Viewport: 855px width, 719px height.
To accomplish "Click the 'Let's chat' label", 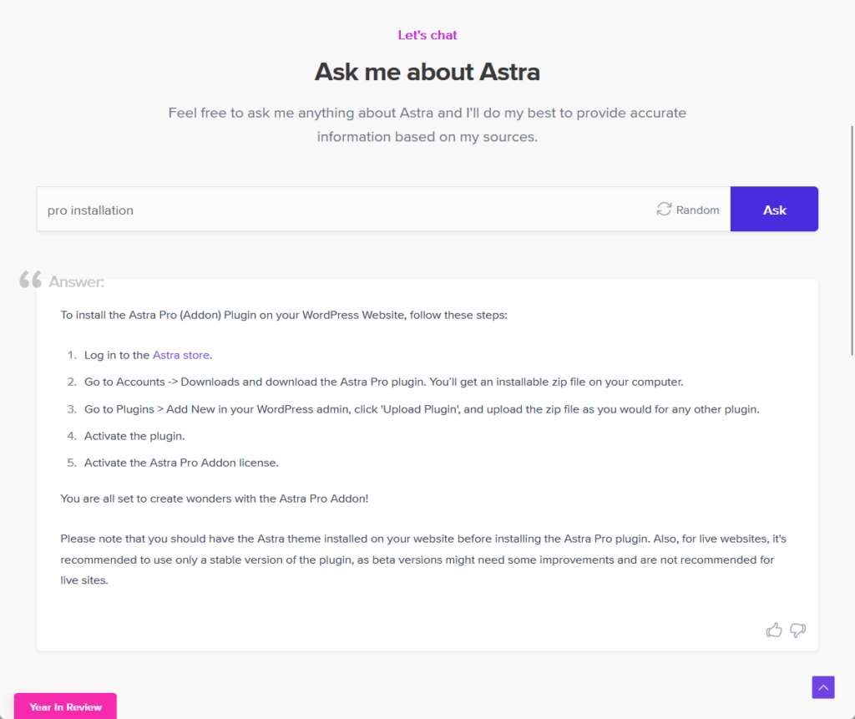I will coord(427,35).
